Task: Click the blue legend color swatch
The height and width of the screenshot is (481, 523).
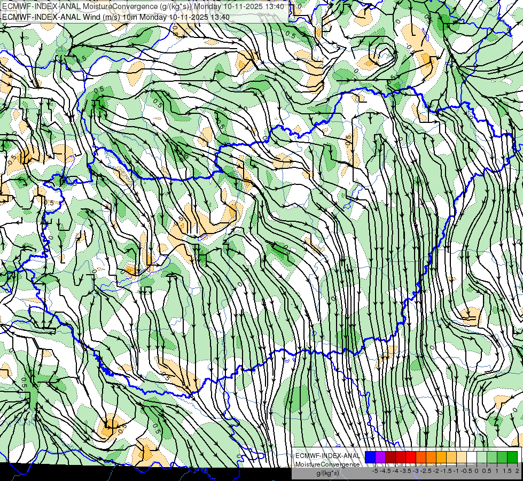Action: click(370, 457)
